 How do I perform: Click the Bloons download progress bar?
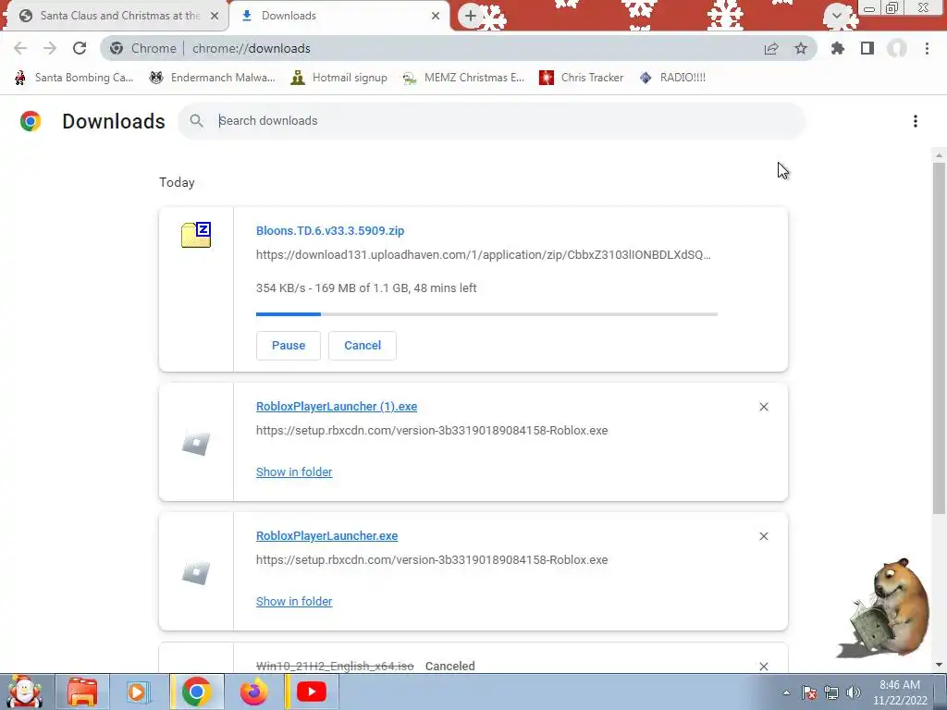pyautogui.click(x=486, y=314)
